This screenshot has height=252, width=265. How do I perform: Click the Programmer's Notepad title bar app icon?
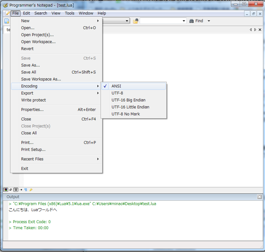5,5
